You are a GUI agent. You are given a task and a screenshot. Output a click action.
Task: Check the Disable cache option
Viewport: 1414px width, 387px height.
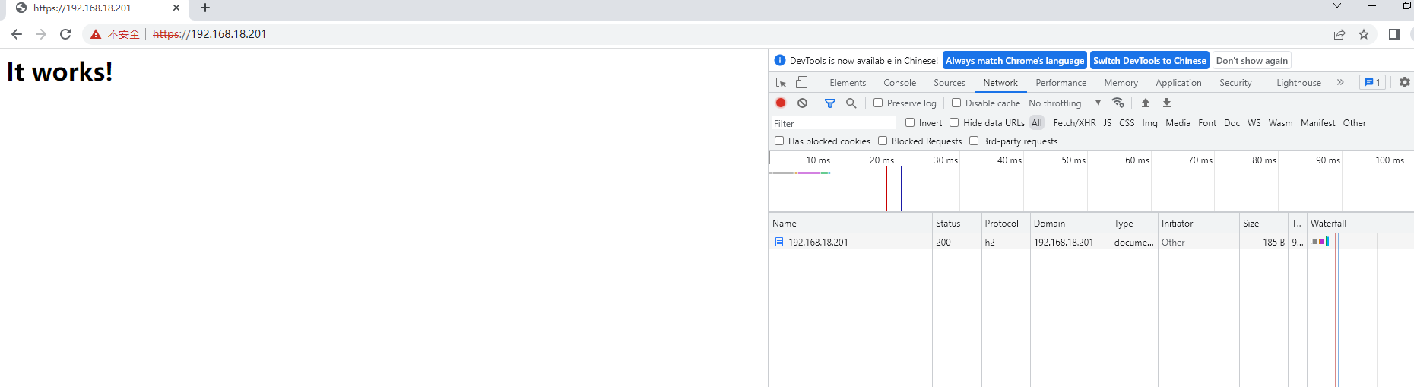[x=956, y=103]
